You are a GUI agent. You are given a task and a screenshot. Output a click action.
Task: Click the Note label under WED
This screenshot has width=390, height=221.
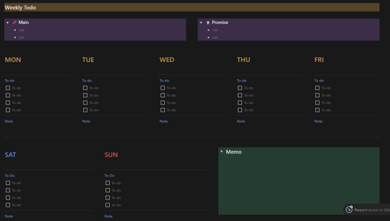click(x=163, y=121)
